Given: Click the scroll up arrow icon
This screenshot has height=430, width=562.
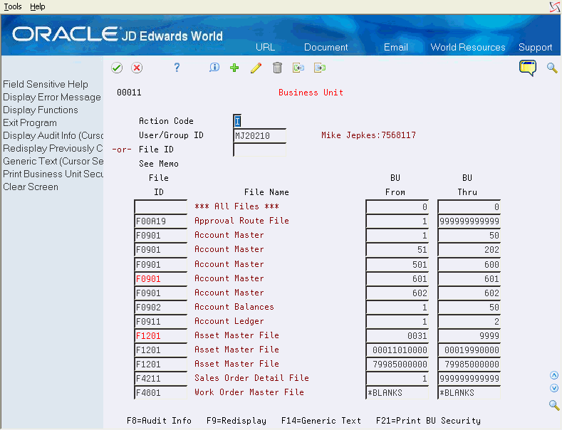Looking at the screenshot, I should tap(554, 375).
